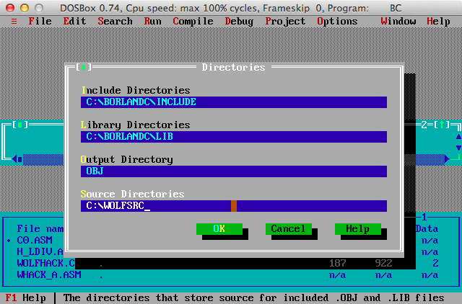Click editor vertical scrollbar up arrow

tap(459, 136)
